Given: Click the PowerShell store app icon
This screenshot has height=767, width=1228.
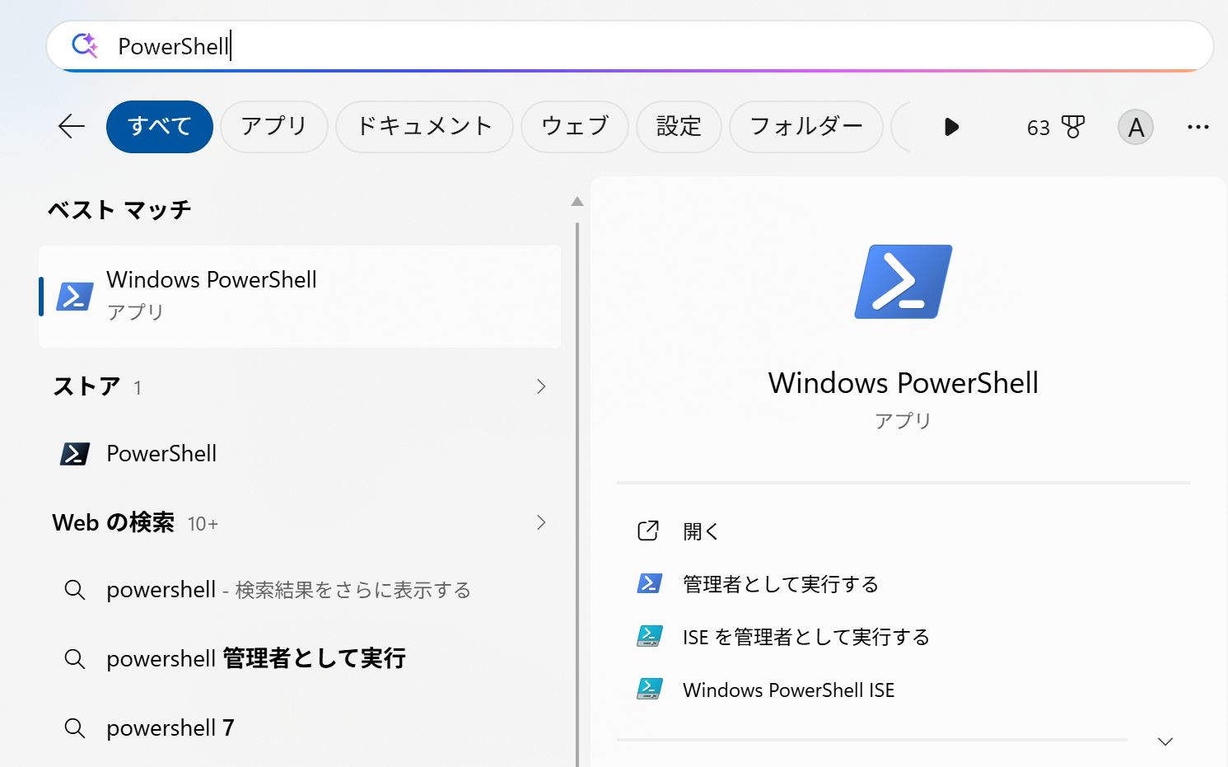Looking at the screenshot, I should (x=75, y=453).
